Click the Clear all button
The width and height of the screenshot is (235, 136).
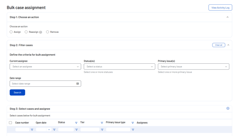click(x=218, y=45)
